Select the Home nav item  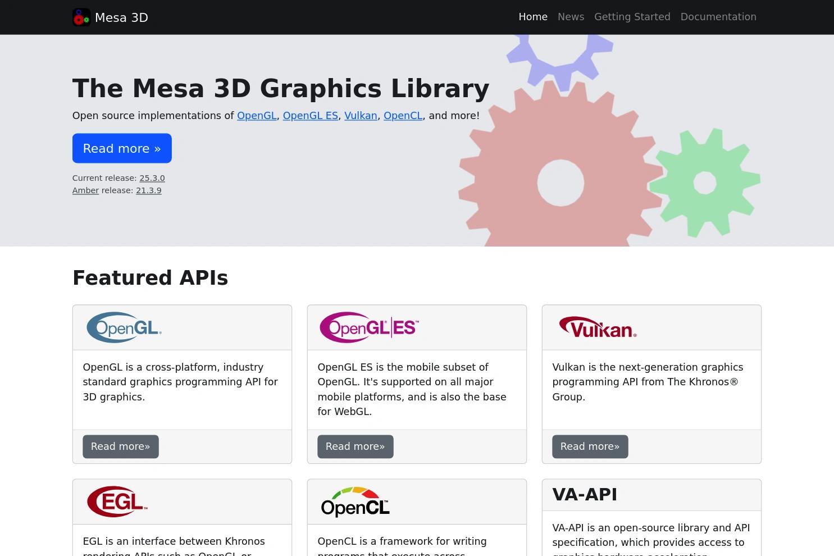point(533,17)
